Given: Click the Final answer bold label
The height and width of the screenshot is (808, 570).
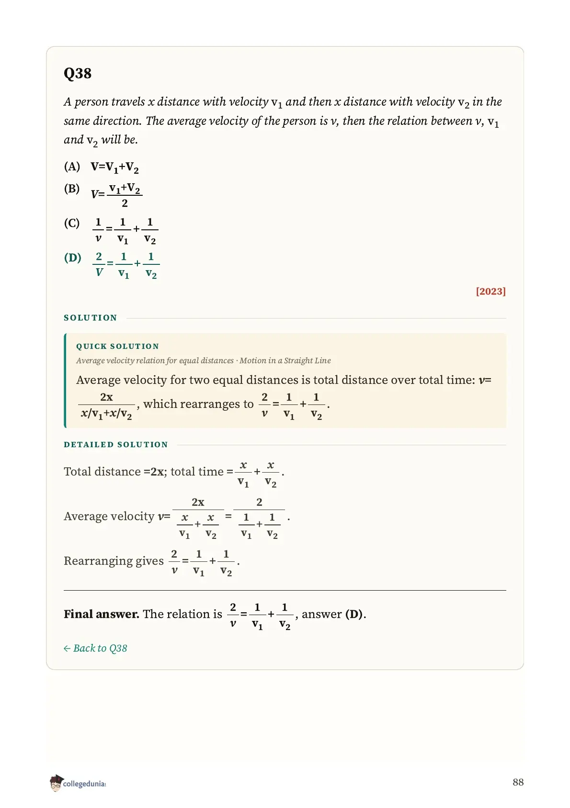Looking at the screenshot, I should [102, 614].
